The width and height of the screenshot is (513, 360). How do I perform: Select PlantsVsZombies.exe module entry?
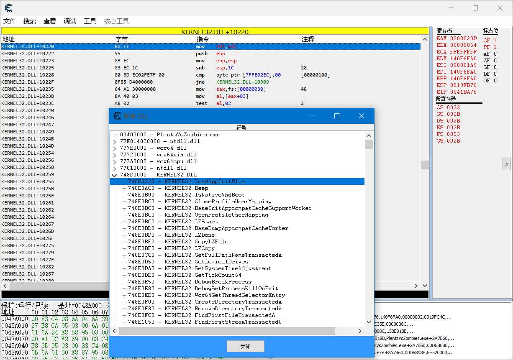[170, 135]
